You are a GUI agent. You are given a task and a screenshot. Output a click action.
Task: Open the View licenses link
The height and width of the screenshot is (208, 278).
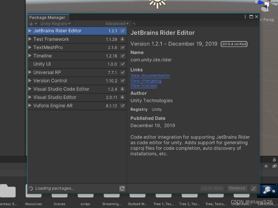(144, 86)
